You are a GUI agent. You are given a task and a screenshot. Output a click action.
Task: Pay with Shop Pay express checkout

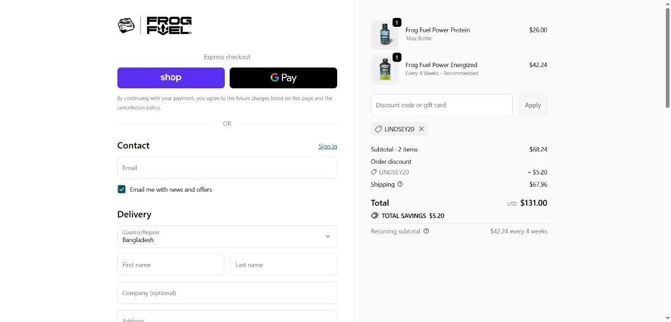(171, 78)
